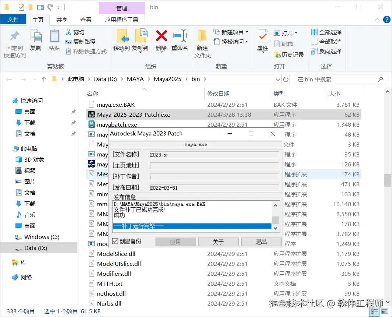Screen dimensions: 392x317
Task: Click Copy Path (复制路径)
Action: pyautogui.click(x=80, y=42)
